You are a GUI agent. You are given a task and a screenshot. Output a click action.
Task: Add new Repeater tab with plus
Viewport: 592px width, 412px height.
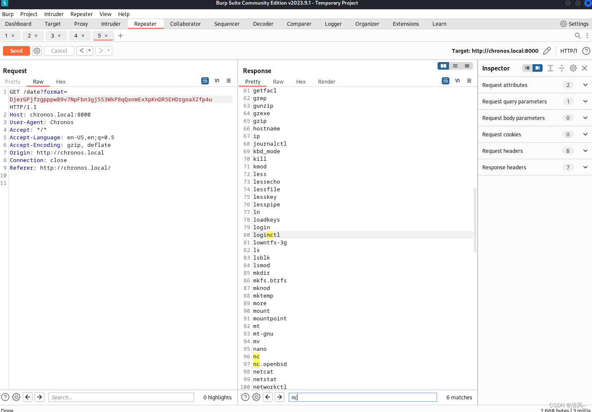pos(120,35)
